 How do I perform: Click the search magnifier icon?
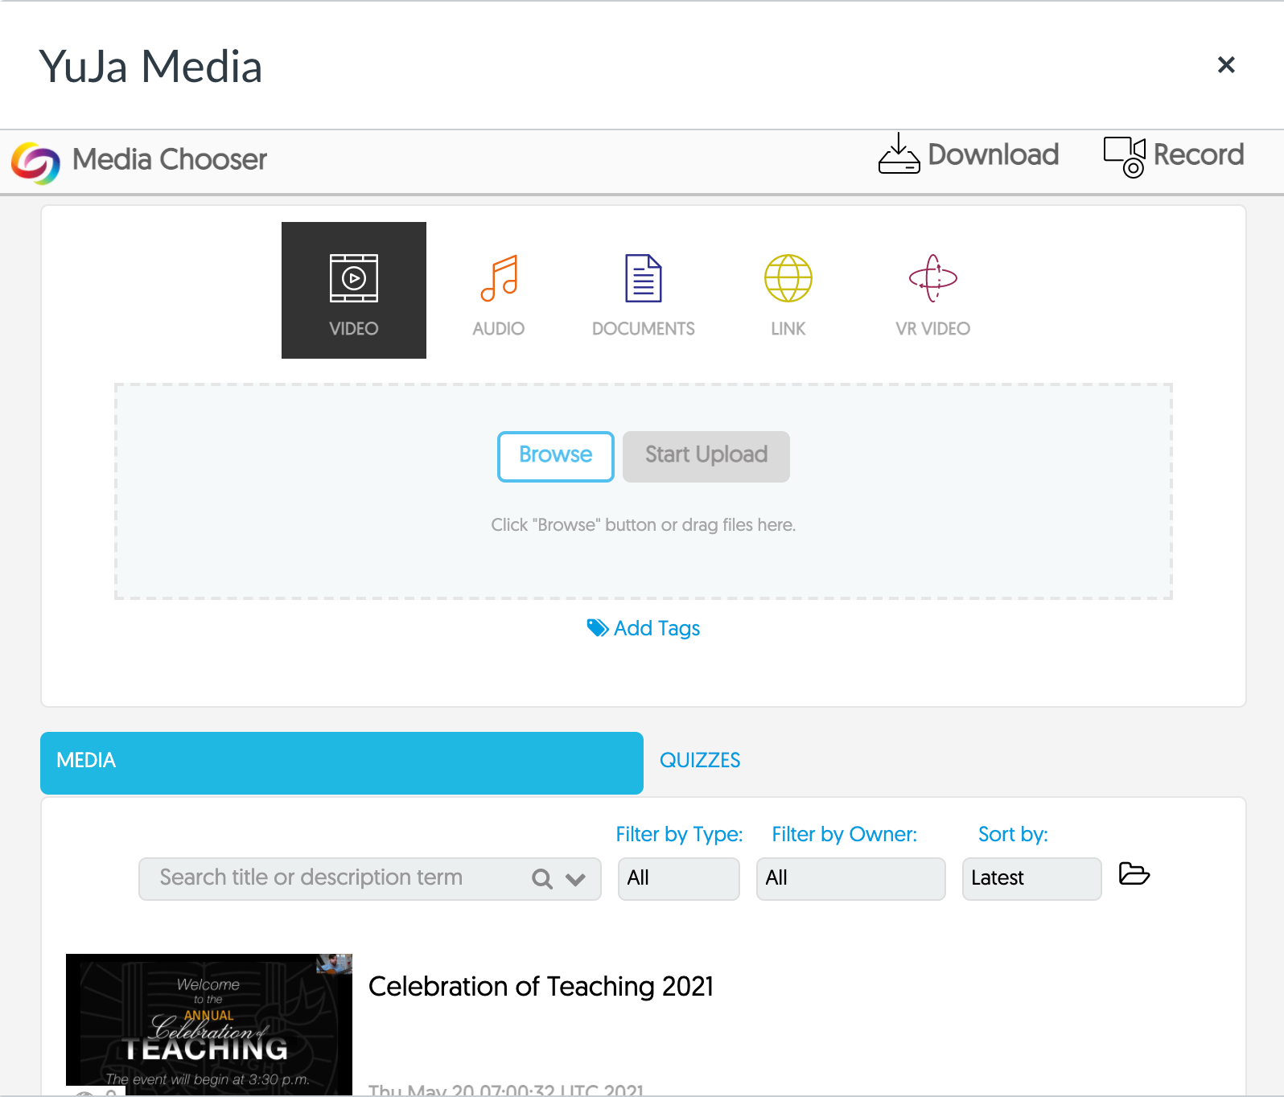pyautogui.click(x=542, y=879)
